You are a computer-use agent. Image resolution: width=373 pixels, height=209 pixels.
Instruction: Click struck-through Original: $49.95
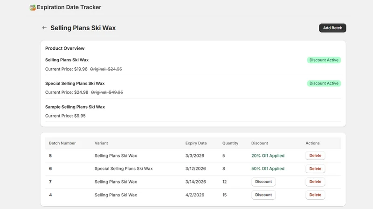click(107, 92)
